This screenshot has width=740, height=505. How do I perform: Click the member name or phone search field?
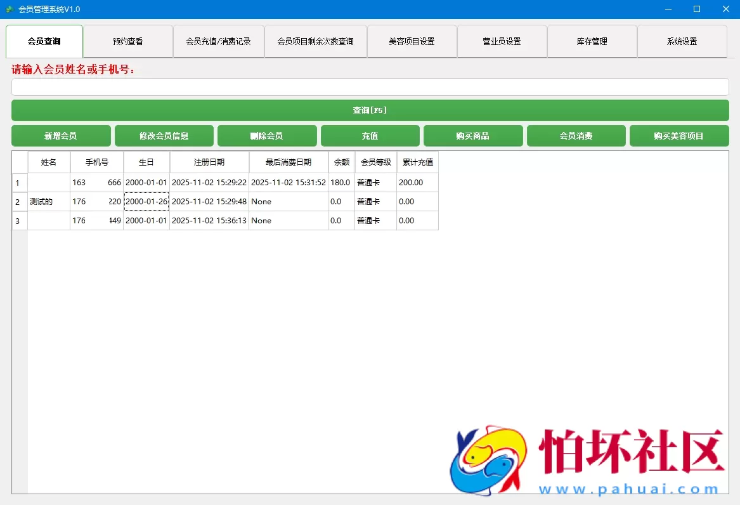370,87
